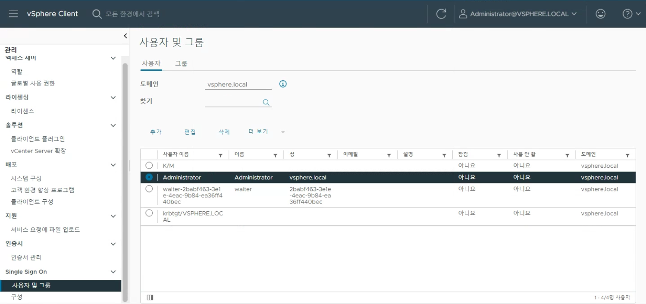646x304 pixels.
Task: Open 시스템 구성
Action: click(x=26, y=178)
